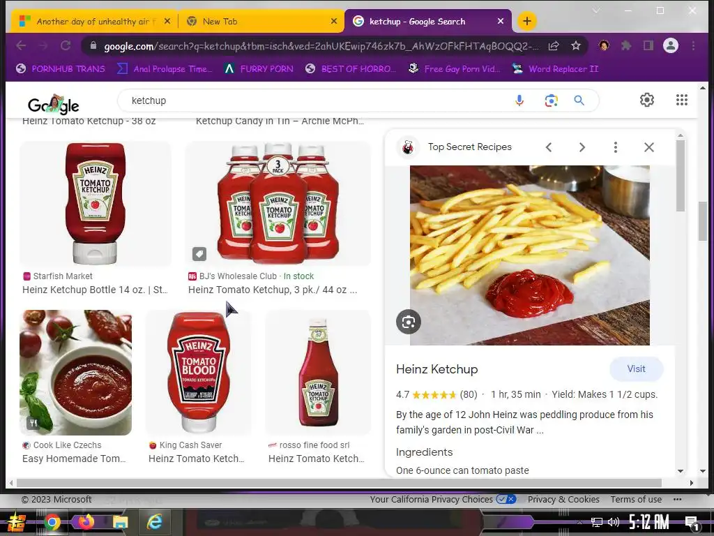The width and height of the screenshot is (714, 536).
Task: Open the Start menu on taskbar
Action: (17, 522)
